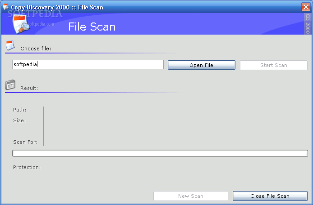The image size is (313, 205).
Task: Click the Path: label
Action: (x=19, y=110)
